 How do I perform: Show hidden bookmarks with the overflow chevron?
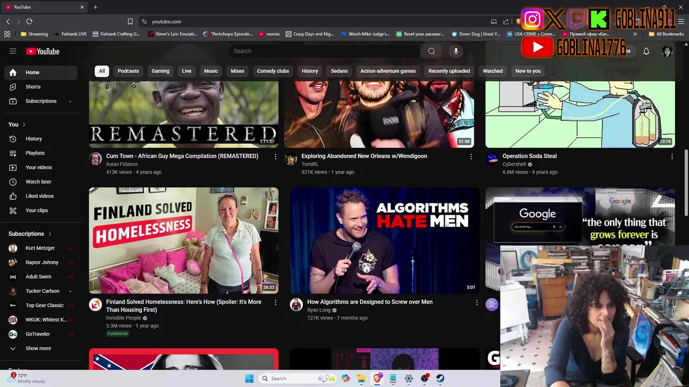pos(635,34)
